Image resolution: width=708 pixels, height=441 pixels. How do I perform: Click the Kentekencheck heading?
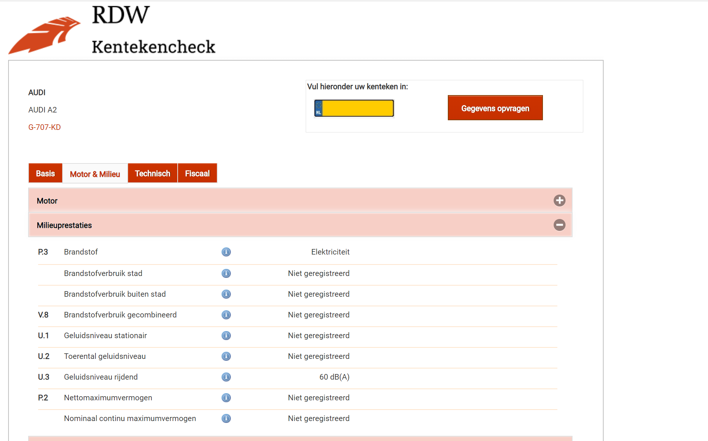[154, 47]
